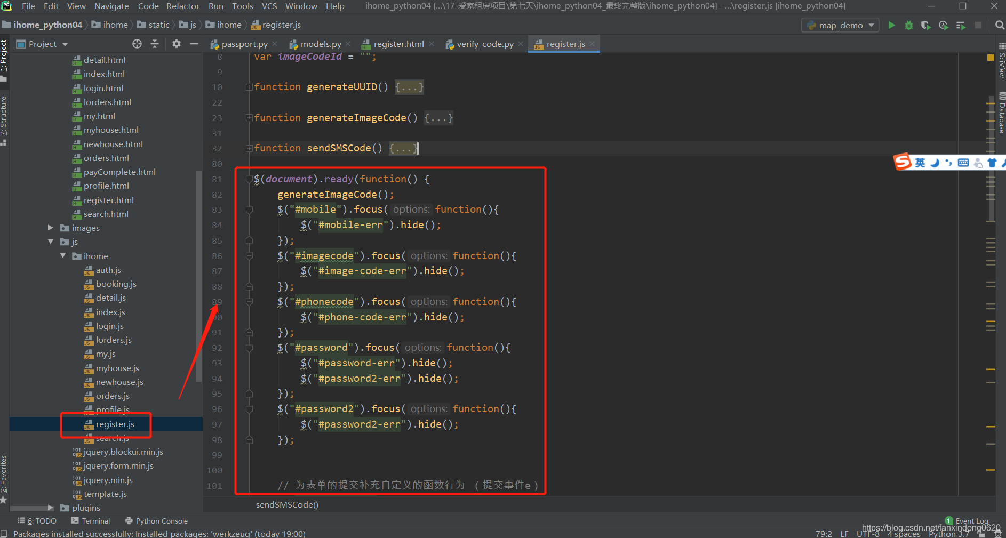Image resolution: width=1006 pixels, height=538 pixels.
Task: Click the editor inspection status indicator
Action: point(991,57)
